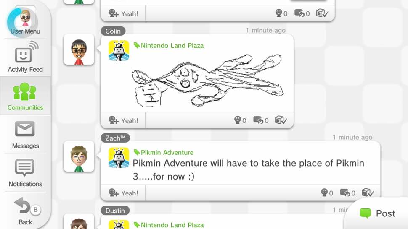This screenshot has height=229, width=408.
Task: Open the played-game checkmark icon on Zach's post
Action: 367,193
